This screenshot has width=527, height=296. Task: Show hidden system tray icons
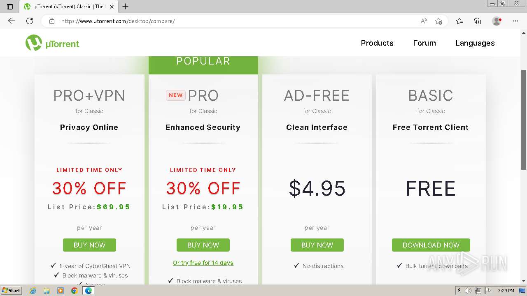pyautogui.click(x=459, y=291)
